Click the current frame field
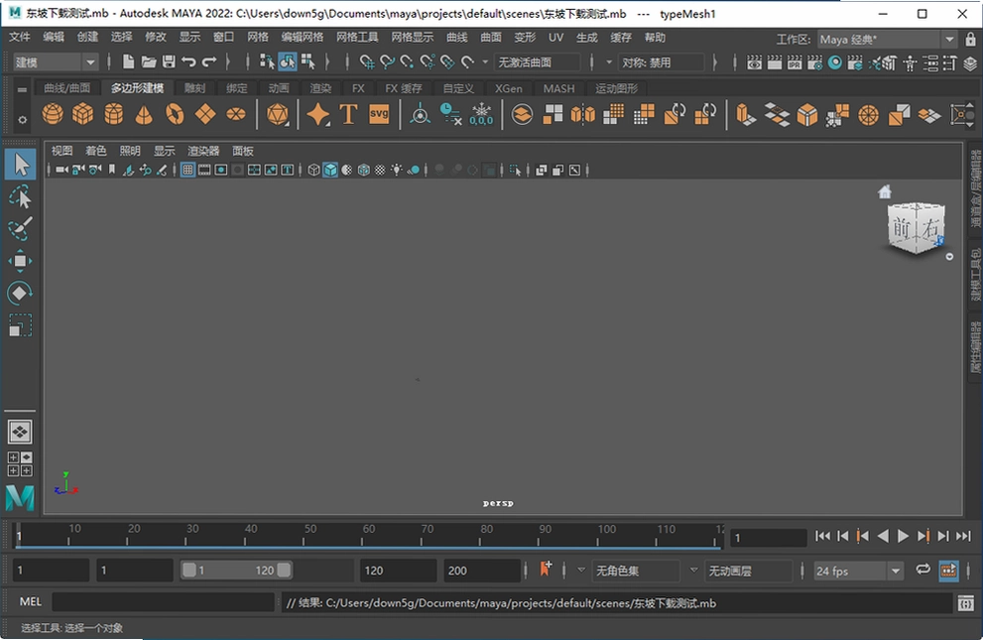Screen dimensions: 983x640 [x=768, y=538]
